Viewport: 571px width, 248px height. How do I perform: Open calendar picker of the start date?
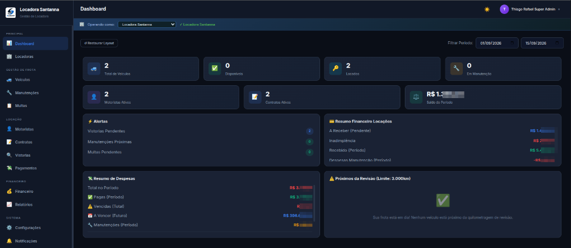point(512,43)
